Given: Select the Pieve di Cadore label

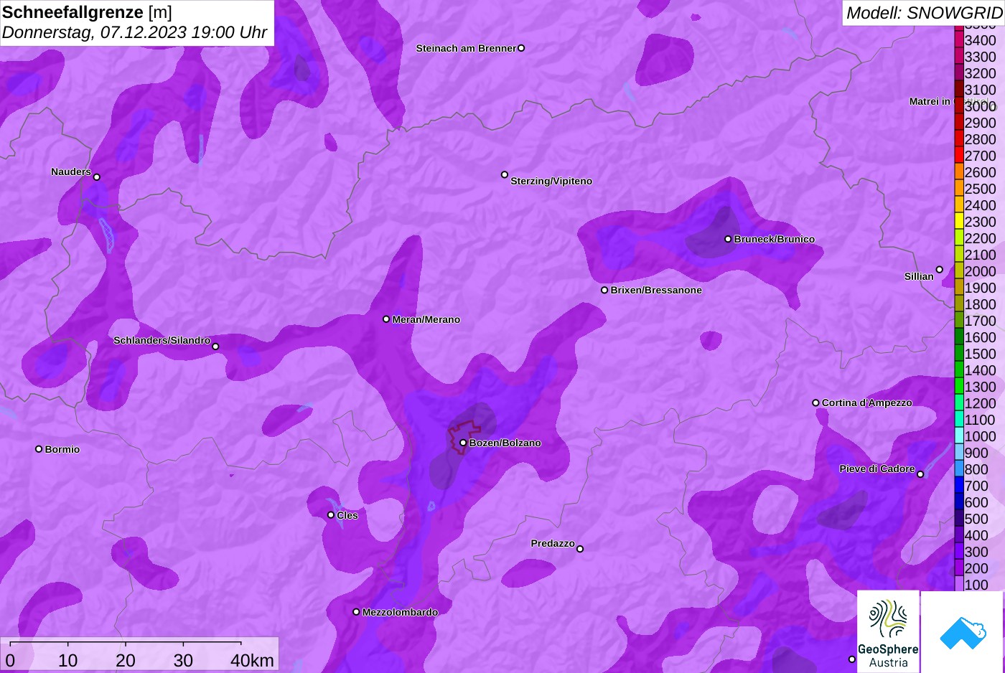Looking at the screenshot, I should (877, 469).
